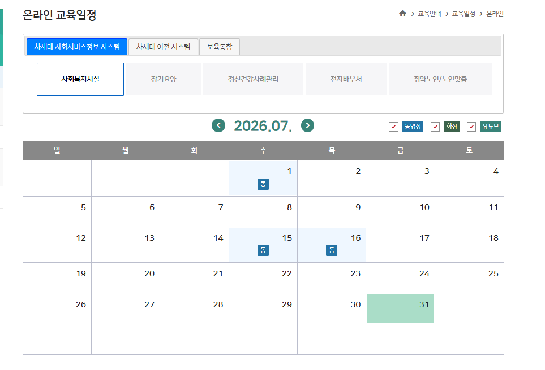Viewport: 545px width, 370px height.
Task: Select date 4 on the calendar
Action: (469, 179)
